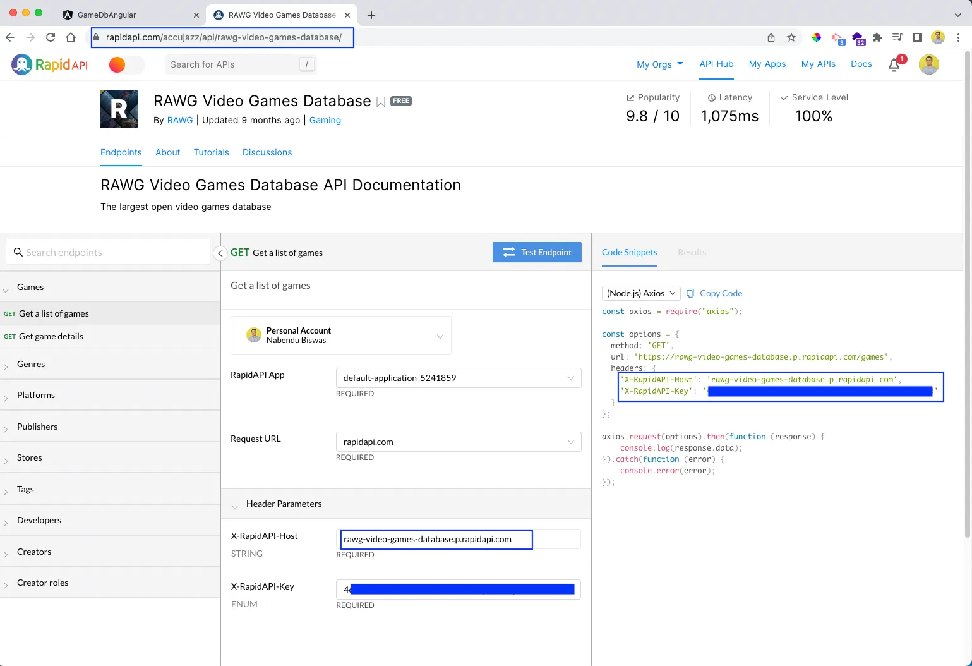Click the browser home icon

71,37
